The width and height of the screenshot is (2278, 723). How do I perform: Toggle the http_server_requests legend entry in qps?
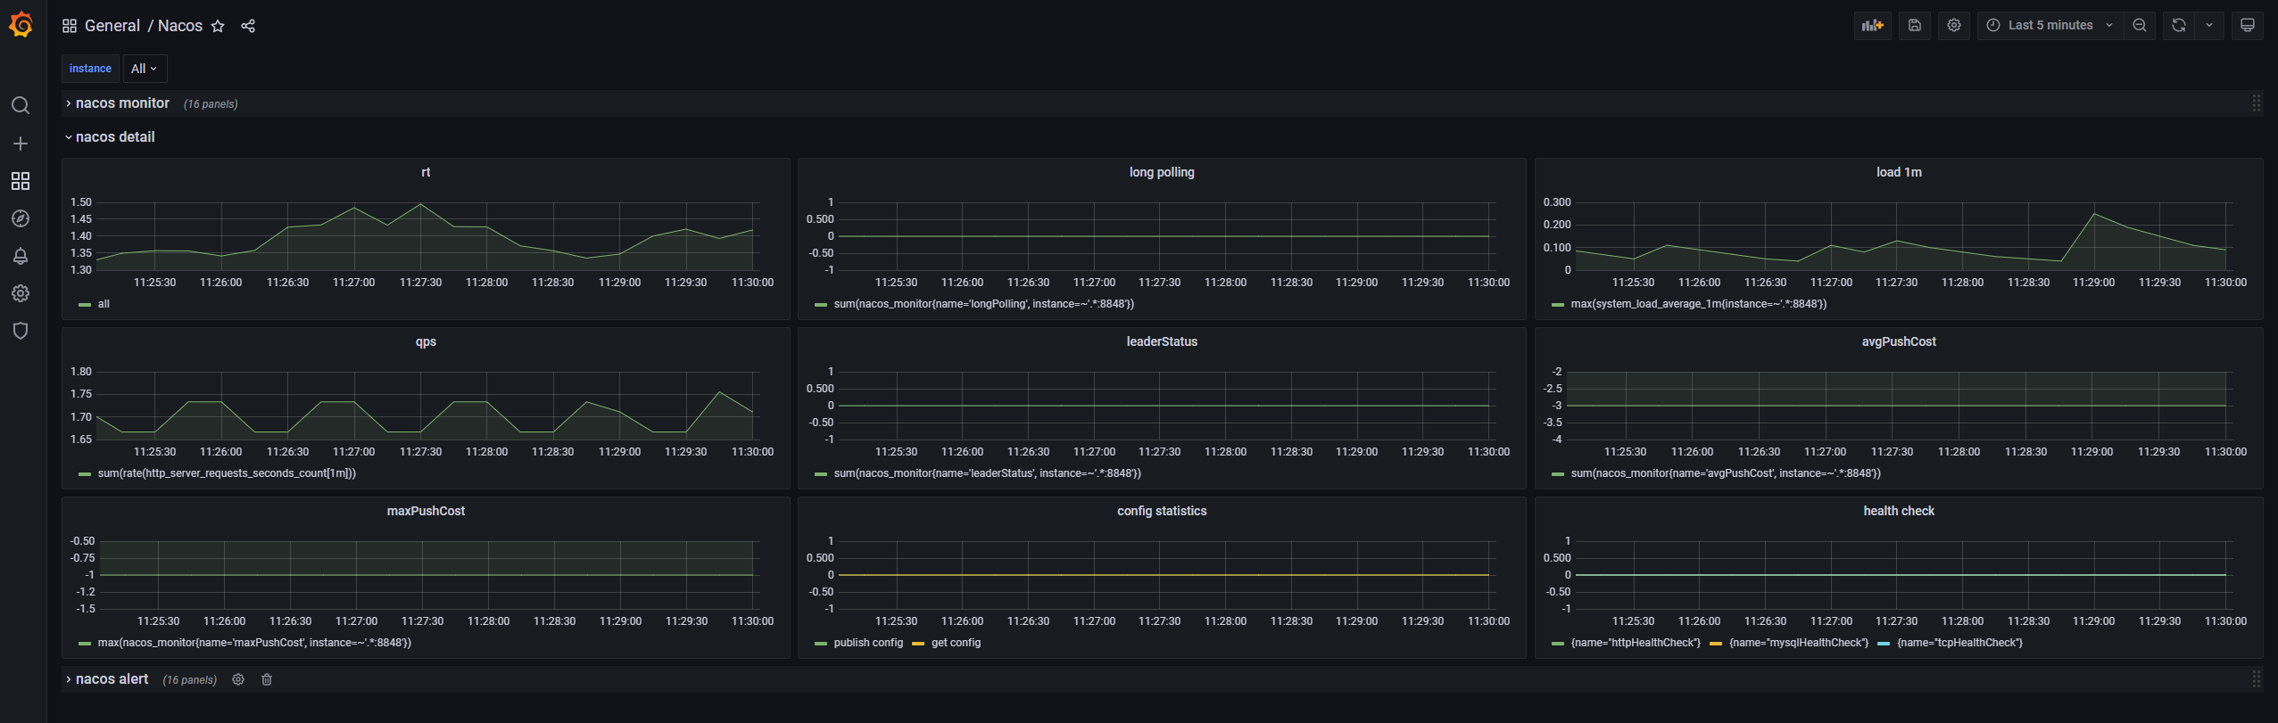tap(227, 473)
